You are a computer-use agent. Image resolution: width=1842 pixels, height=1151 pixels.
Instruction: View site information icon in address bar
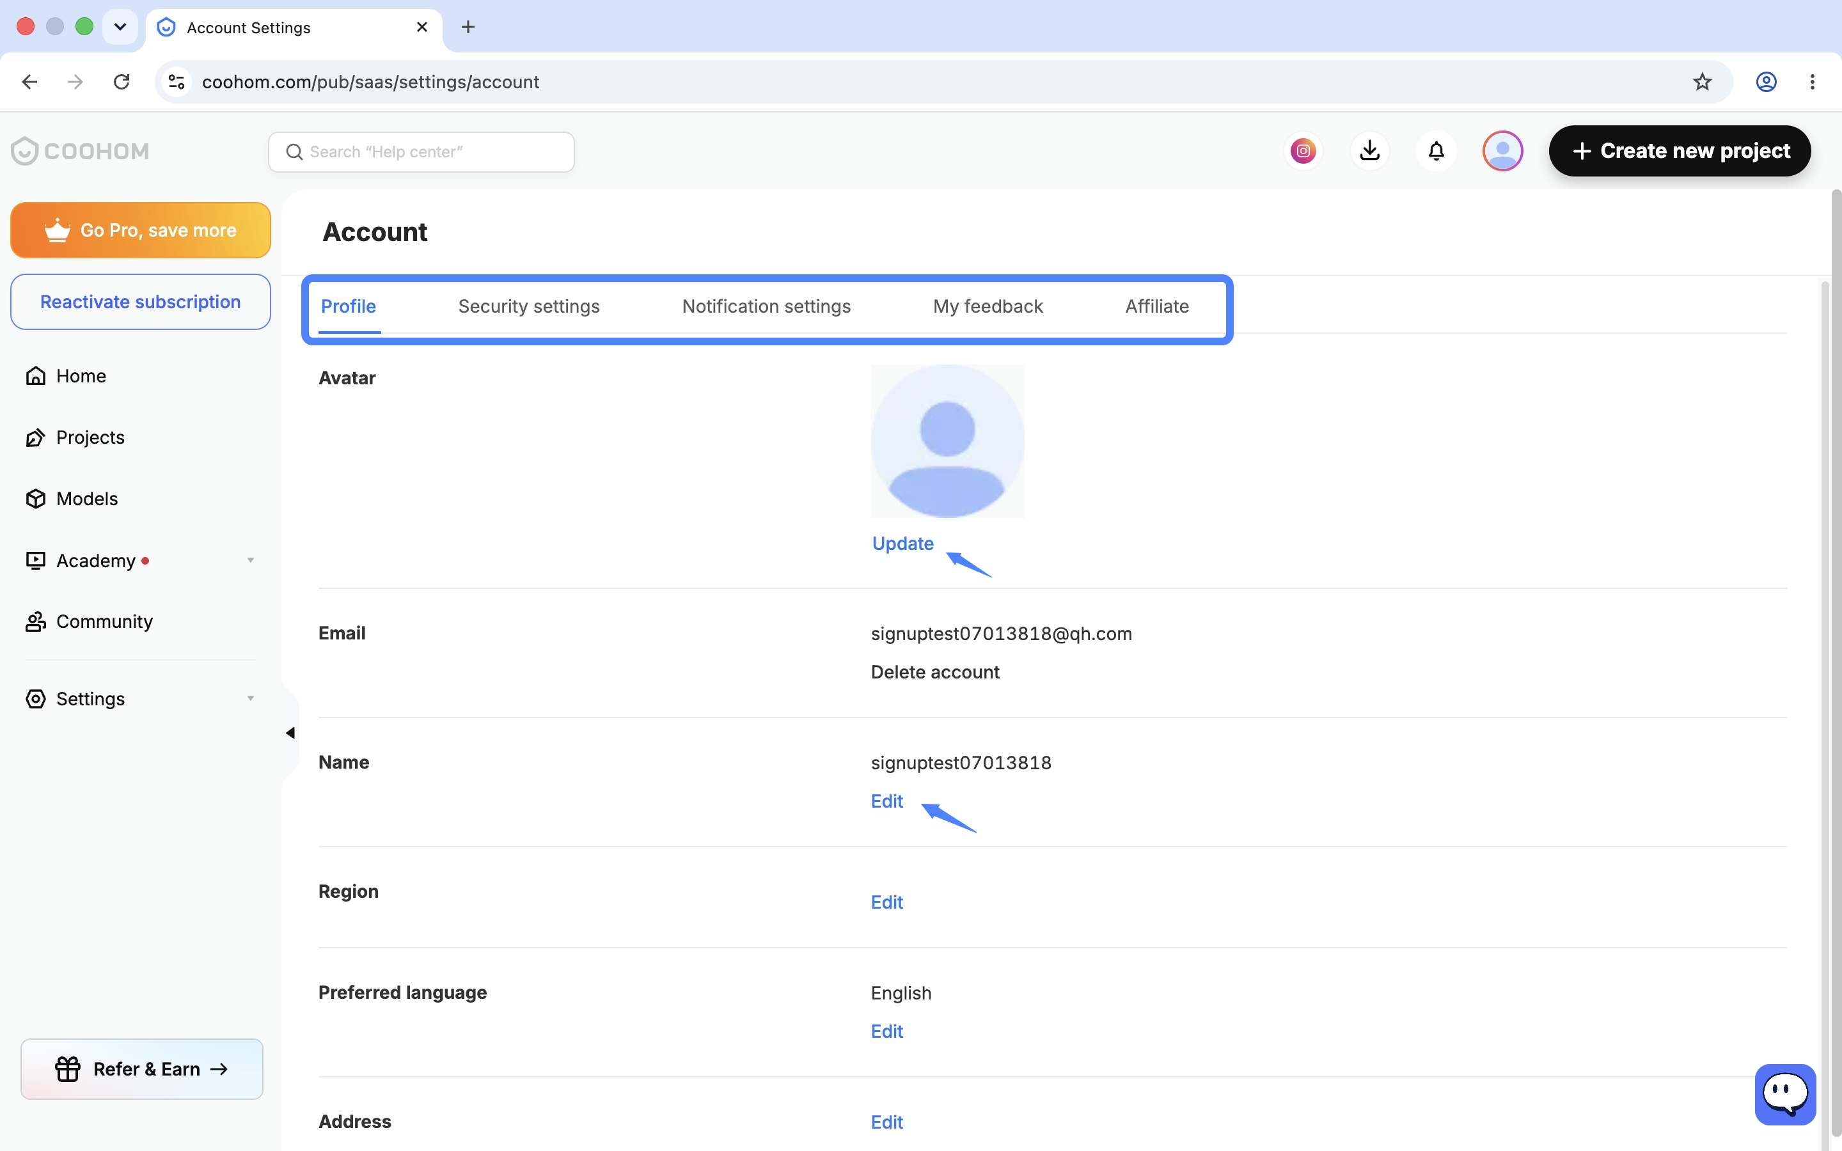tap(177, 81)
